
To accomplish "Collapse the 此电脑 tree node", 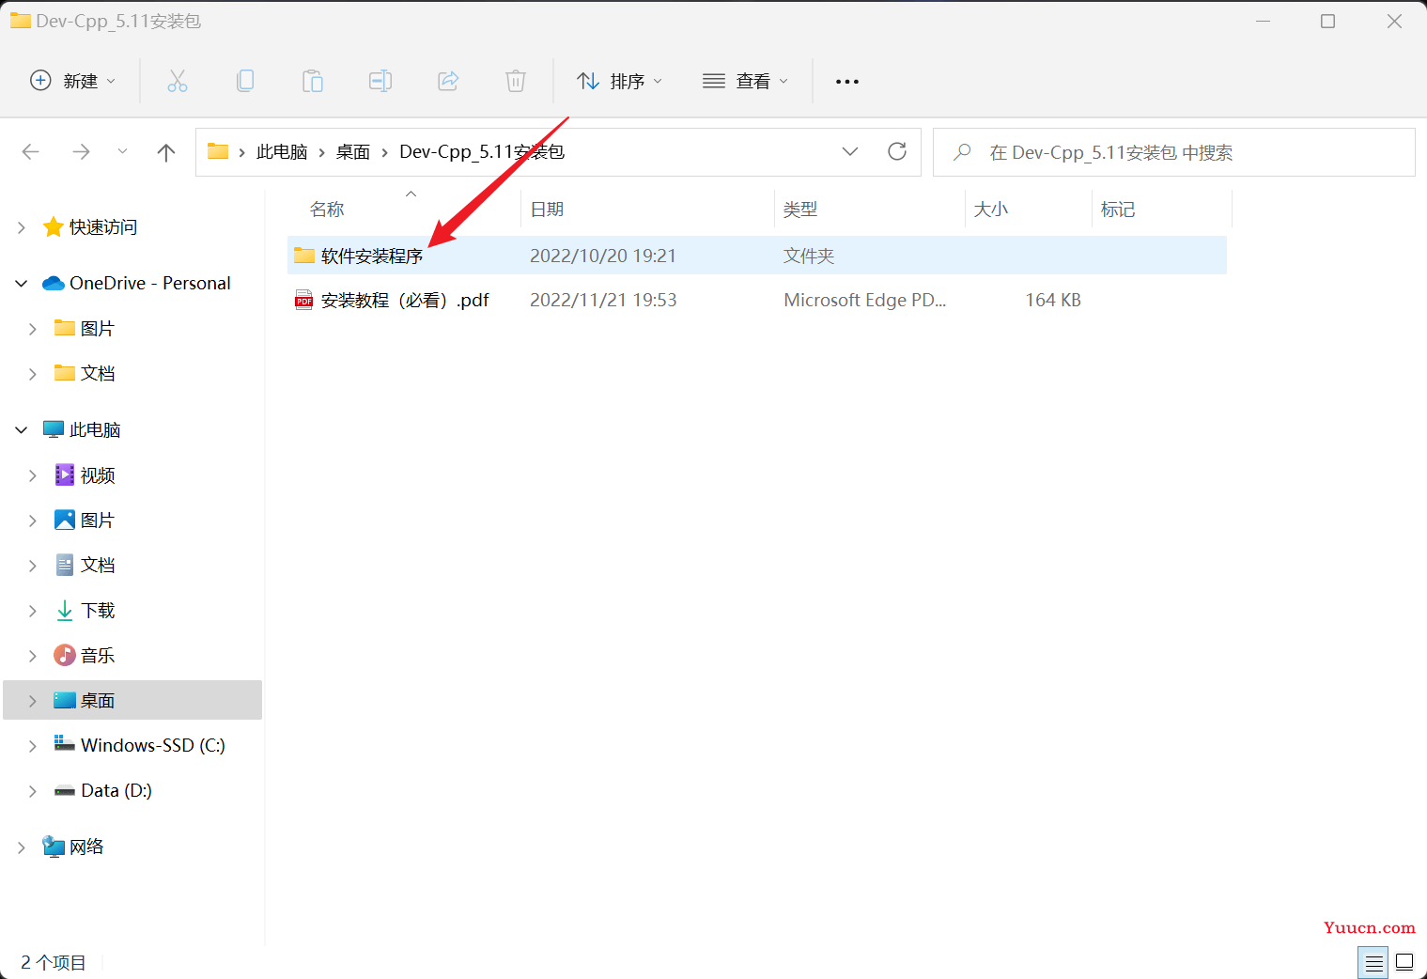I will coord(22,430).
